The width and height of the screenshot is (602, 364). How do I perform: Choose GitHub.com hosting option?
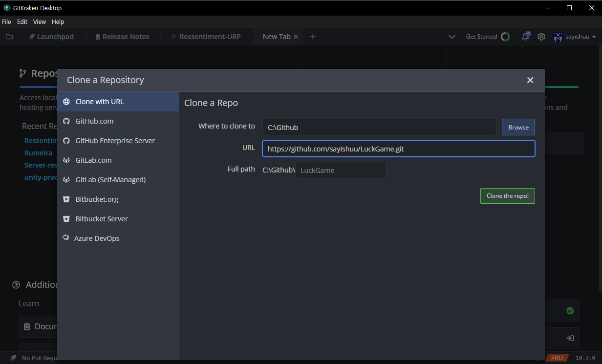(118, 121)
